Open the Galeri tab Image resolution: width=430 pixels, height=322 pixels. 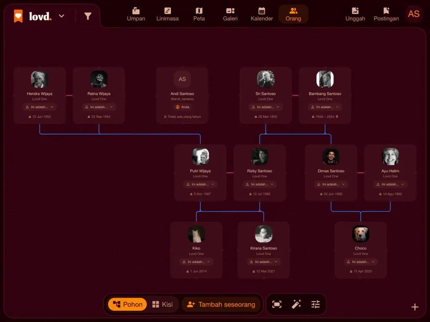pos(231,14)
